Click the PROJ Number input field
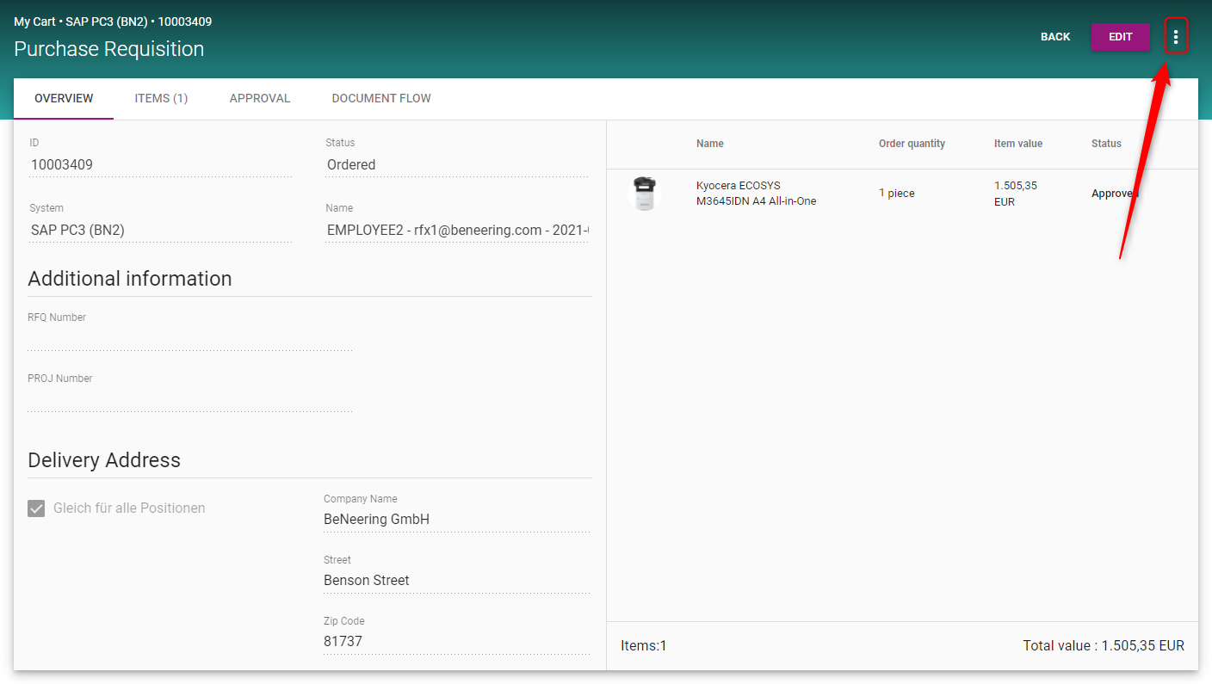The width and height of the screenshot is (1212, 684). [189, 400]
